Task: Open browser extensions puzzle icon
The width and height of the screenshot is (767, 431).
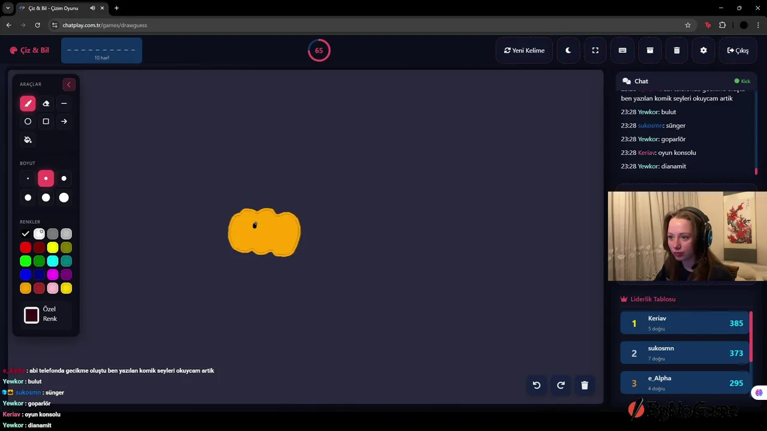Action: [x=723, y=25]
